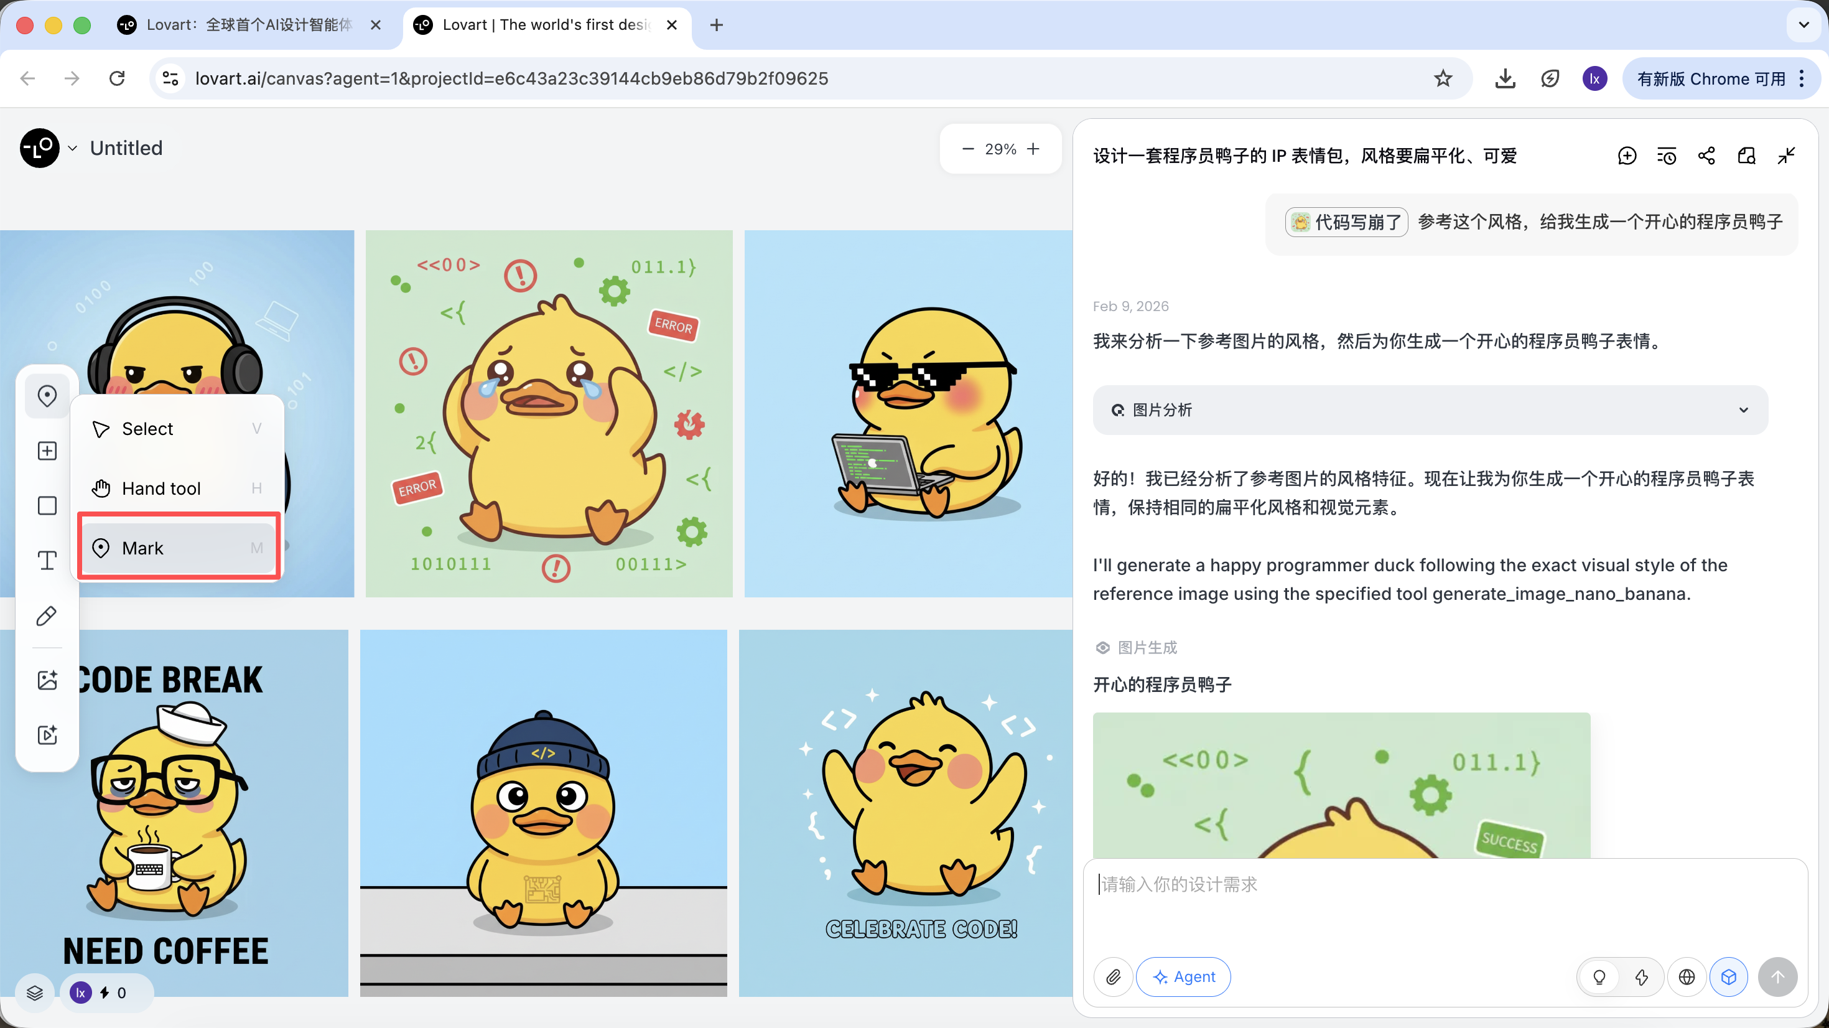Toggle the lightbulb thinking mode
The height and width of the screenshot is (1028, 1829).
tap(1599, 977)
